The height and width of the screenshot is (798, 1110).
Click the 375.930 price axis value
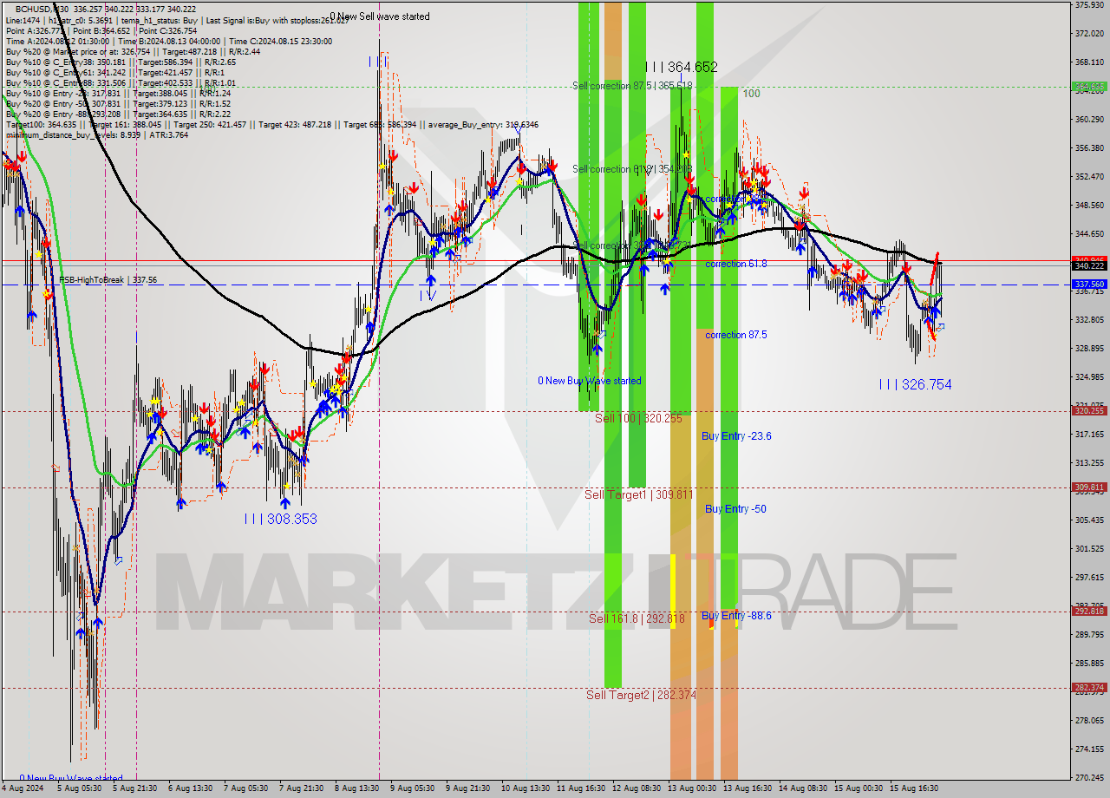click(1090, 5)
